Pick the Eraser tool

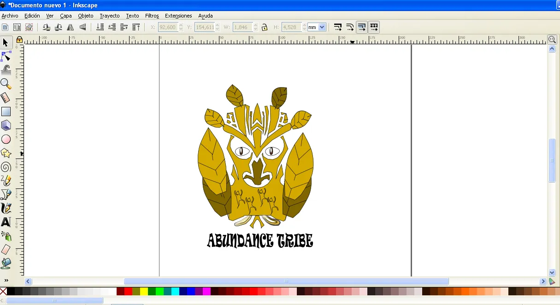6,250
